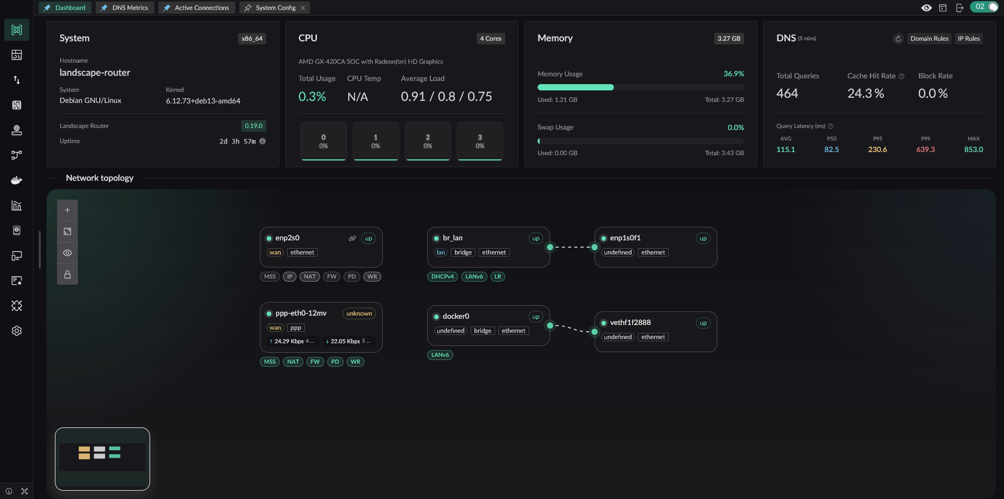The image size is (1004, 499).
Task: Click the 'up' status on vethf1f2888
Action: (x=703, y=323)
